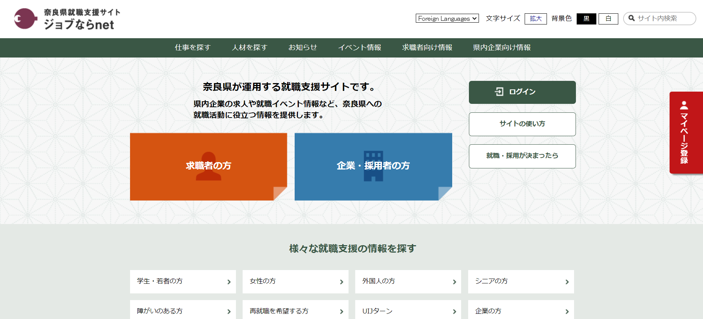This screenshot has height=319, width=703.
Task: Click the person icon on マイページ登録 tab
Action: click(684, 105)
